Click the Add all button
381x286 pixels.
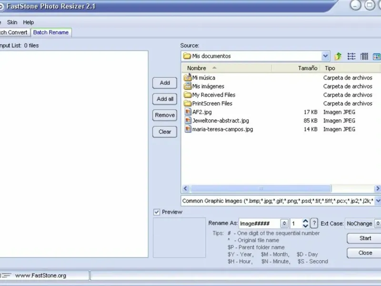165,99
